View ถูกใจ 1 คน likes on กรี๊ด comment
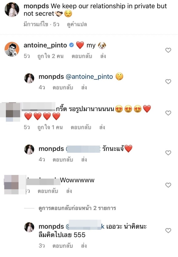The height and width of the screenshot is (257, 178). pos(50,127)
